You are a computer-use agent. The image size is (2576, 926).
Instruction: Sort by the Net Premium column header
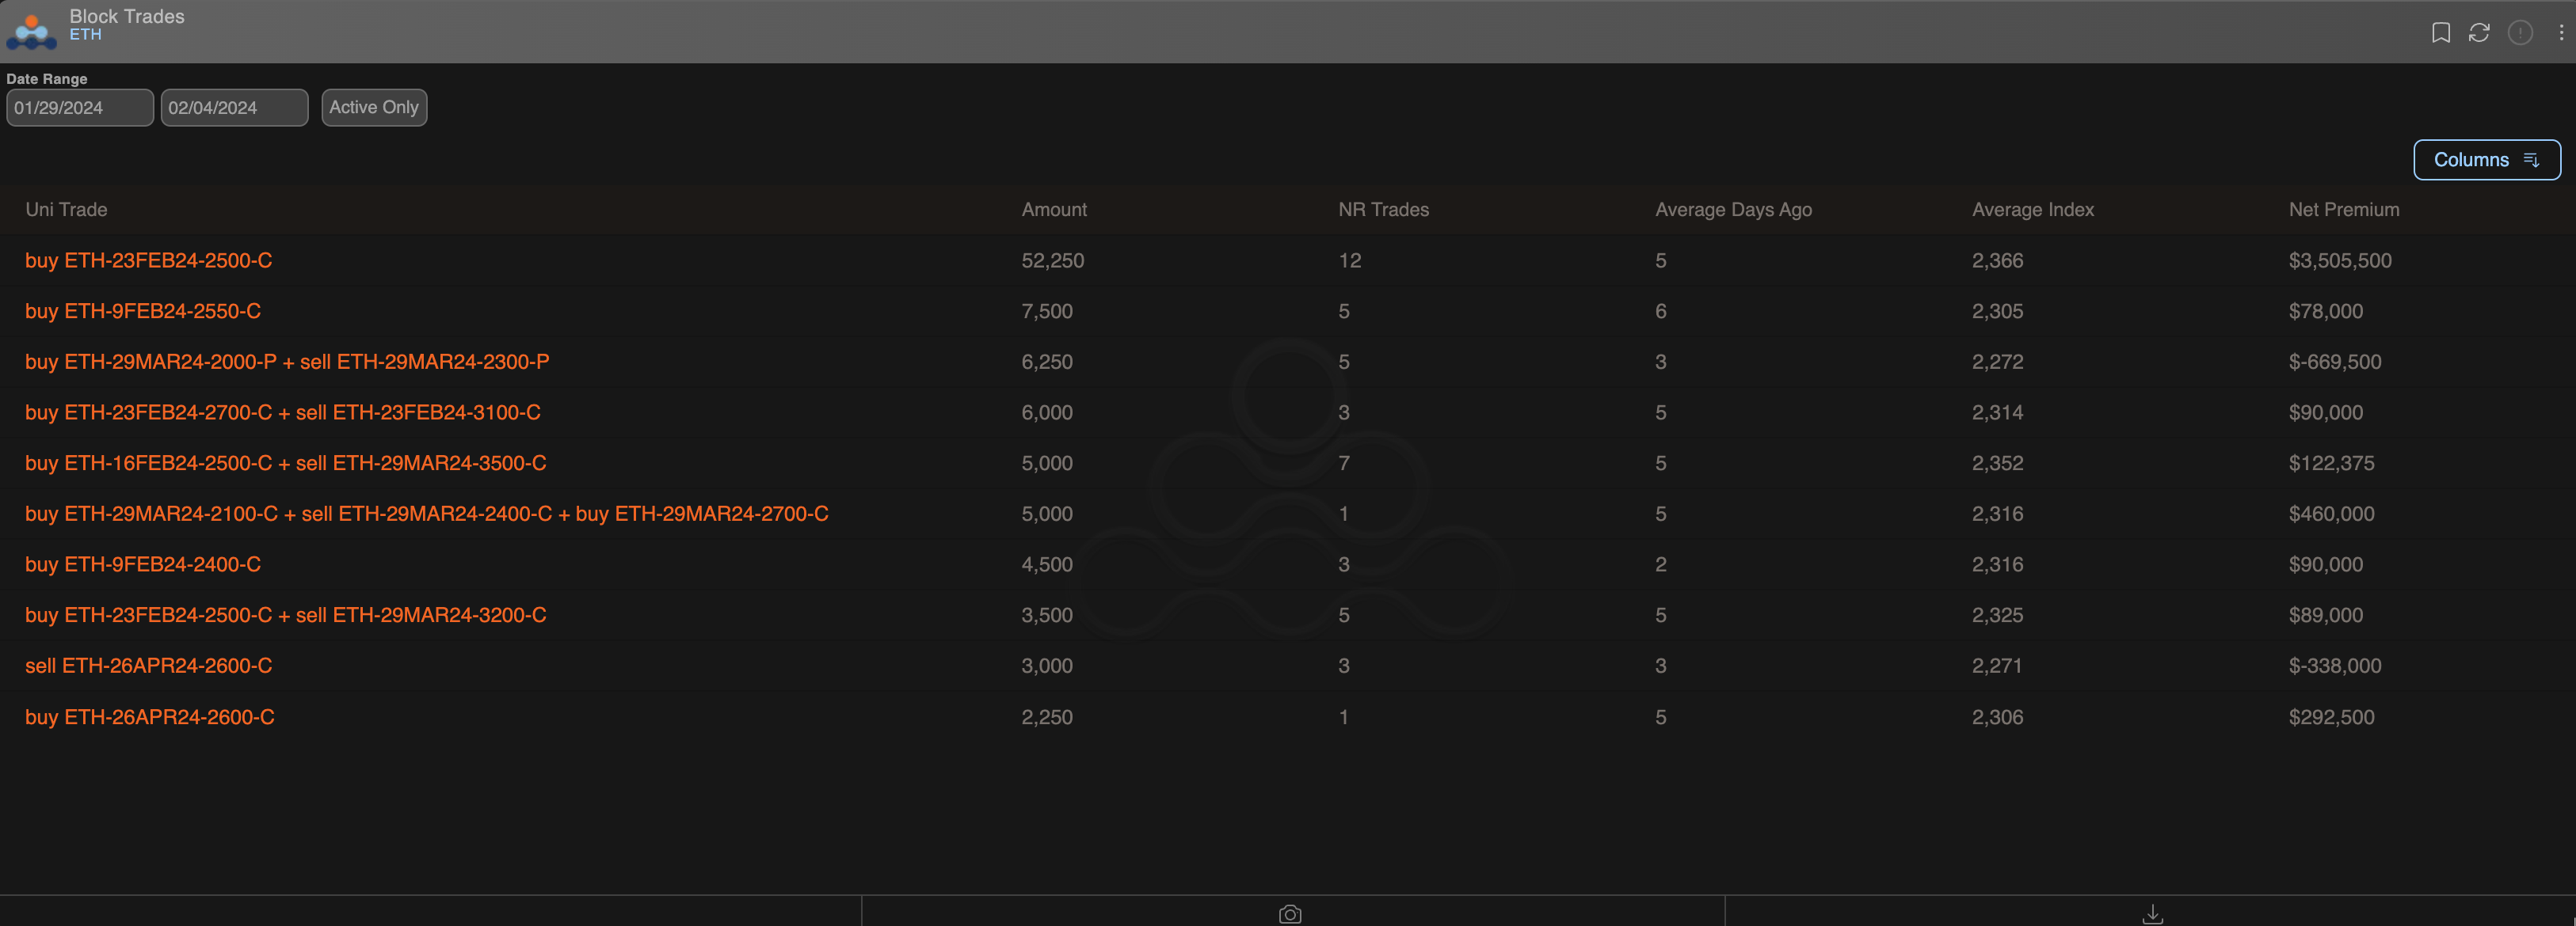(x=2344, y=210)
